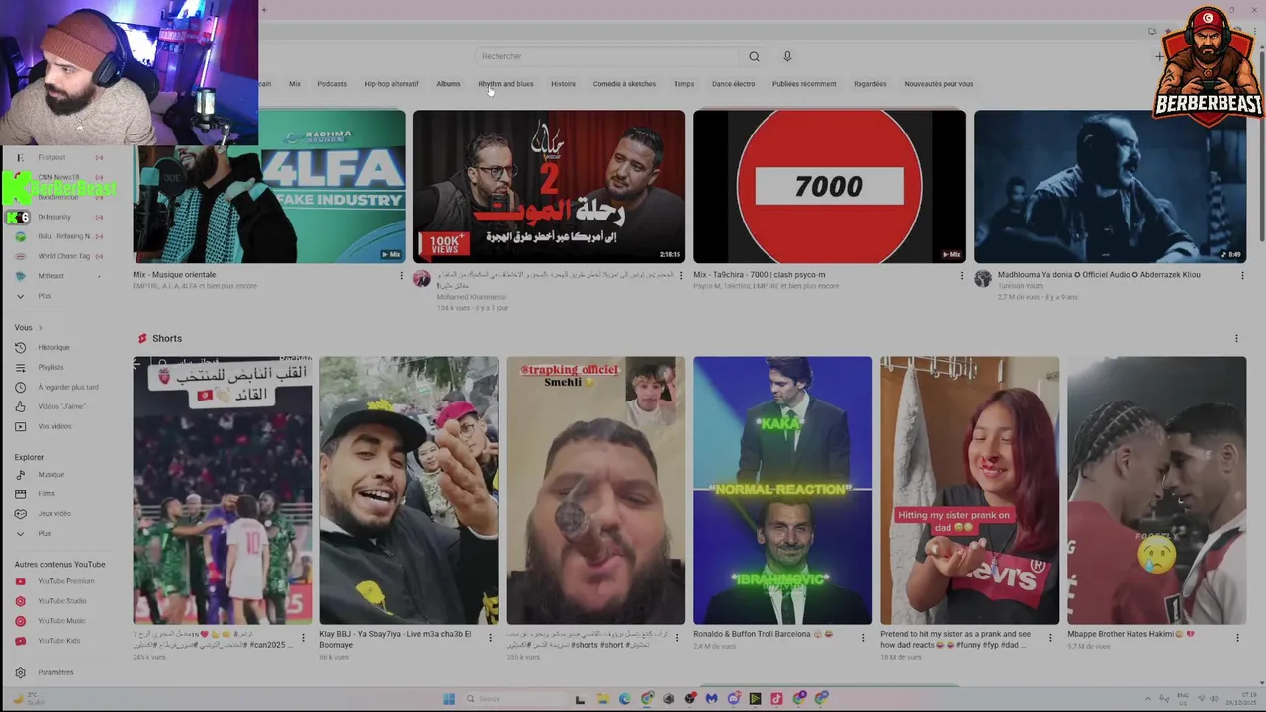
Task: Start voice search with microphone icon
Action: [x=787, y=56]
